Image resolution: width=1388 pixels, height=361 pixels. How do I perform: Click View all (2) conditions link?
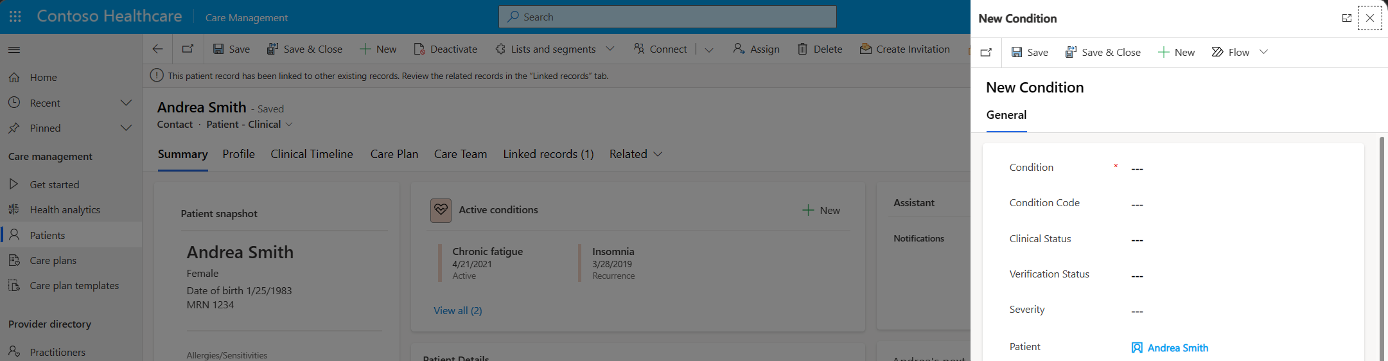458,310
